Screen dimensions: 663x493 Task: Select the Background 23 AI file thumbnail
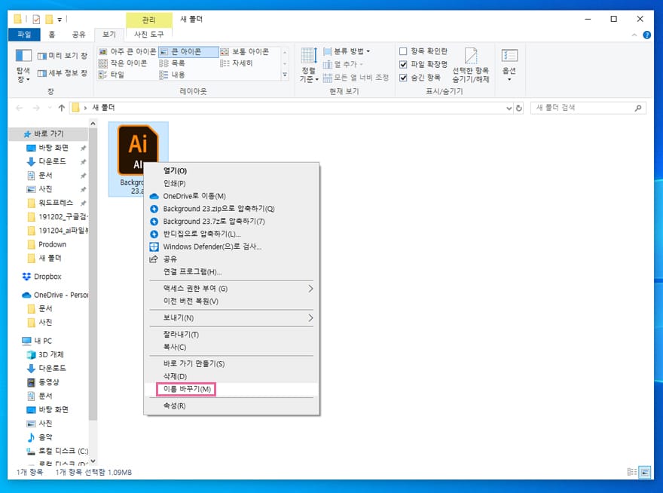(139, 159)
